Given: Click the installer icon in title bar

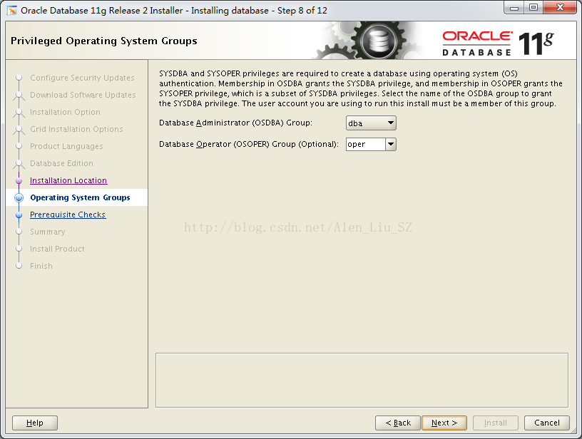Looking at the screenshot, I should [x=12, y=11].
